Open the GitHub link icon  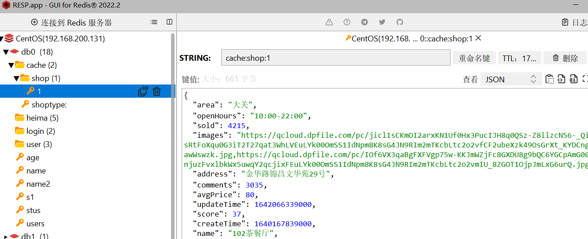click(x=400, y=22)
